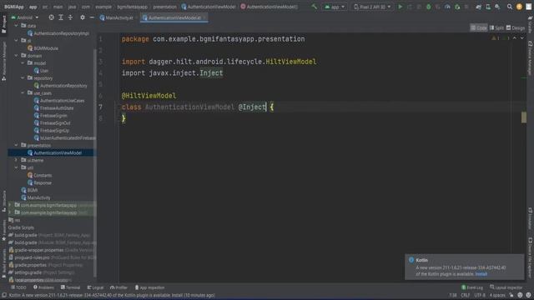Viewport: 534px width, 300px height.
Task: Collapse the domain folder
Action: pos(16,56)
